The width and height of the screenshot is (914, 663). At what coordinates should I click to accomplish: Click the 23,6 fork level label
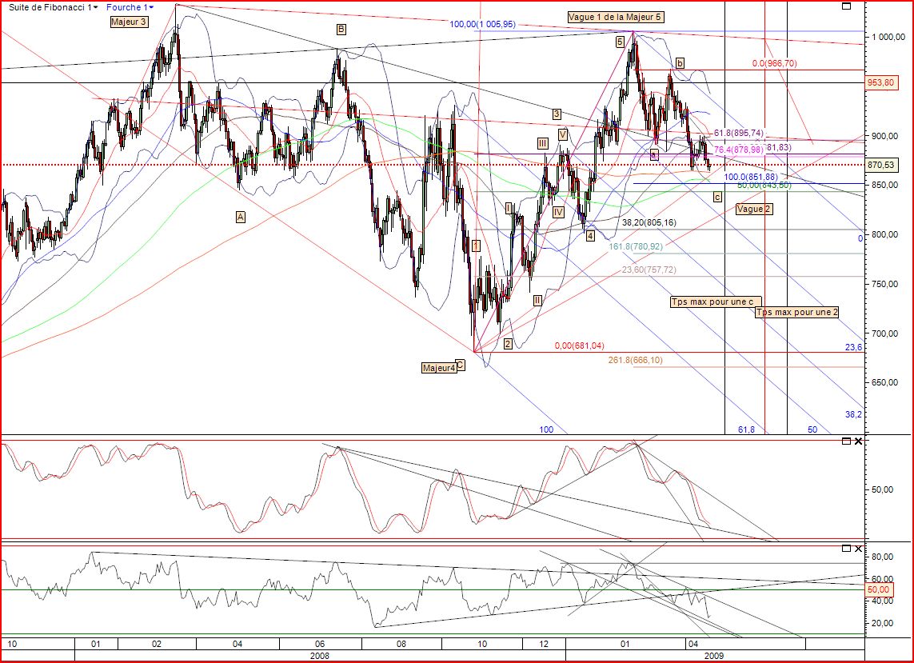pos(853,348)
